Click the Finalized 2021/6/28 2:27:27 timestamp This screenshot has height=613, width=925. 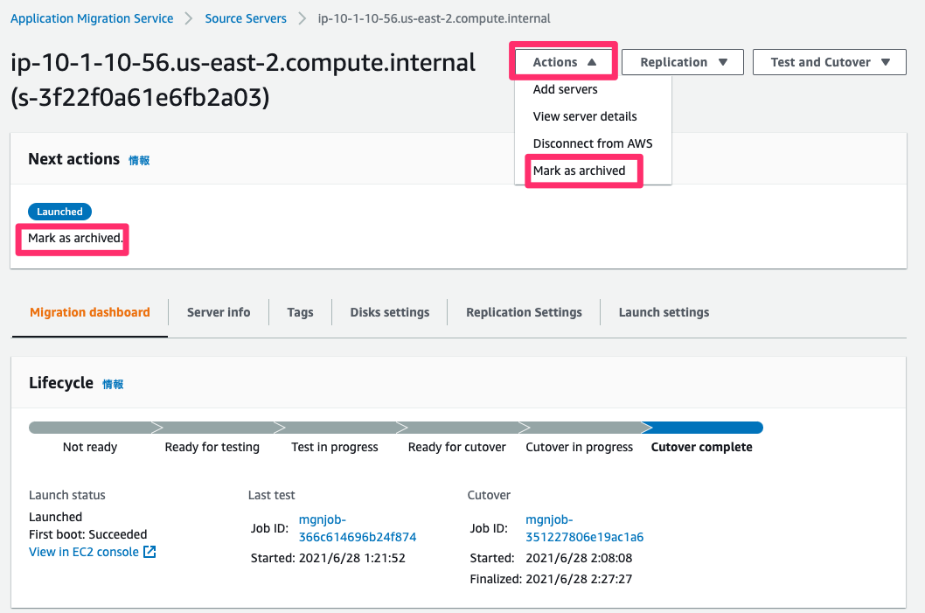[551, 579]
